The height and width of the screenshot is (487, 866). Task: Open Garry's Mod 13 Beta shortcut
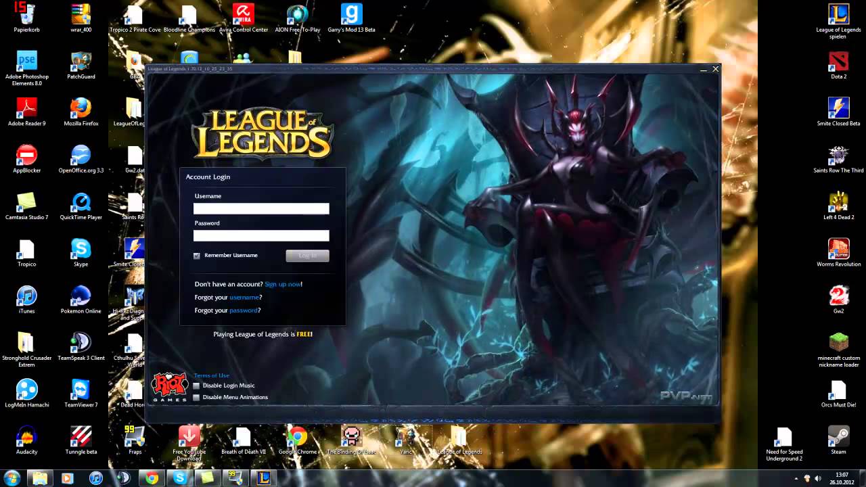pos(351,17)
